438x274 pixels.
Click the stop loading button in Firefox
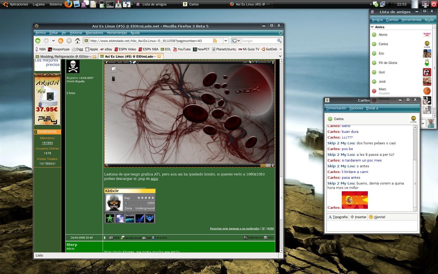pyautogui.click(x=69, y=41)
